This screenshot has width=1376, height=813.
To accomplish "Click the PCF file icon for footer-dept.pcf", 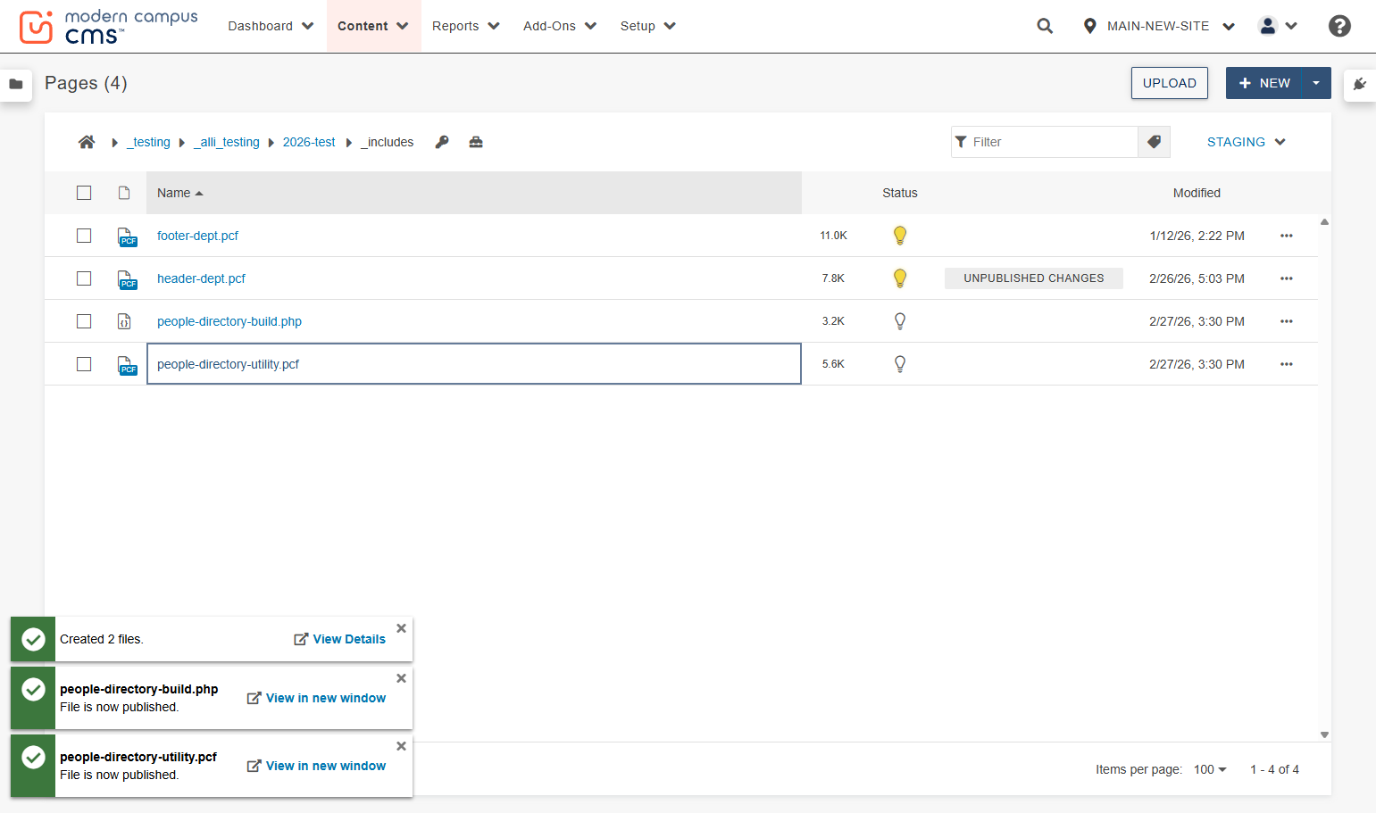I will (x=127, y=236).
